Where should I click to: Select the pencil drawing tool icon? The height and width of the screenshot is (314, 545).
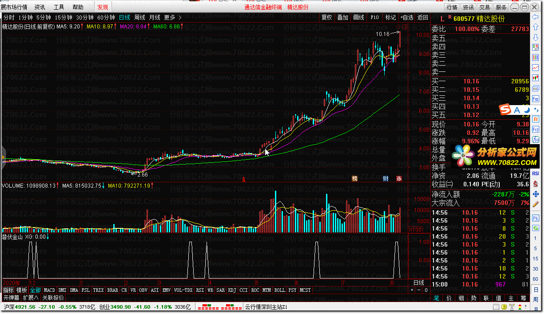coord(536,204)
